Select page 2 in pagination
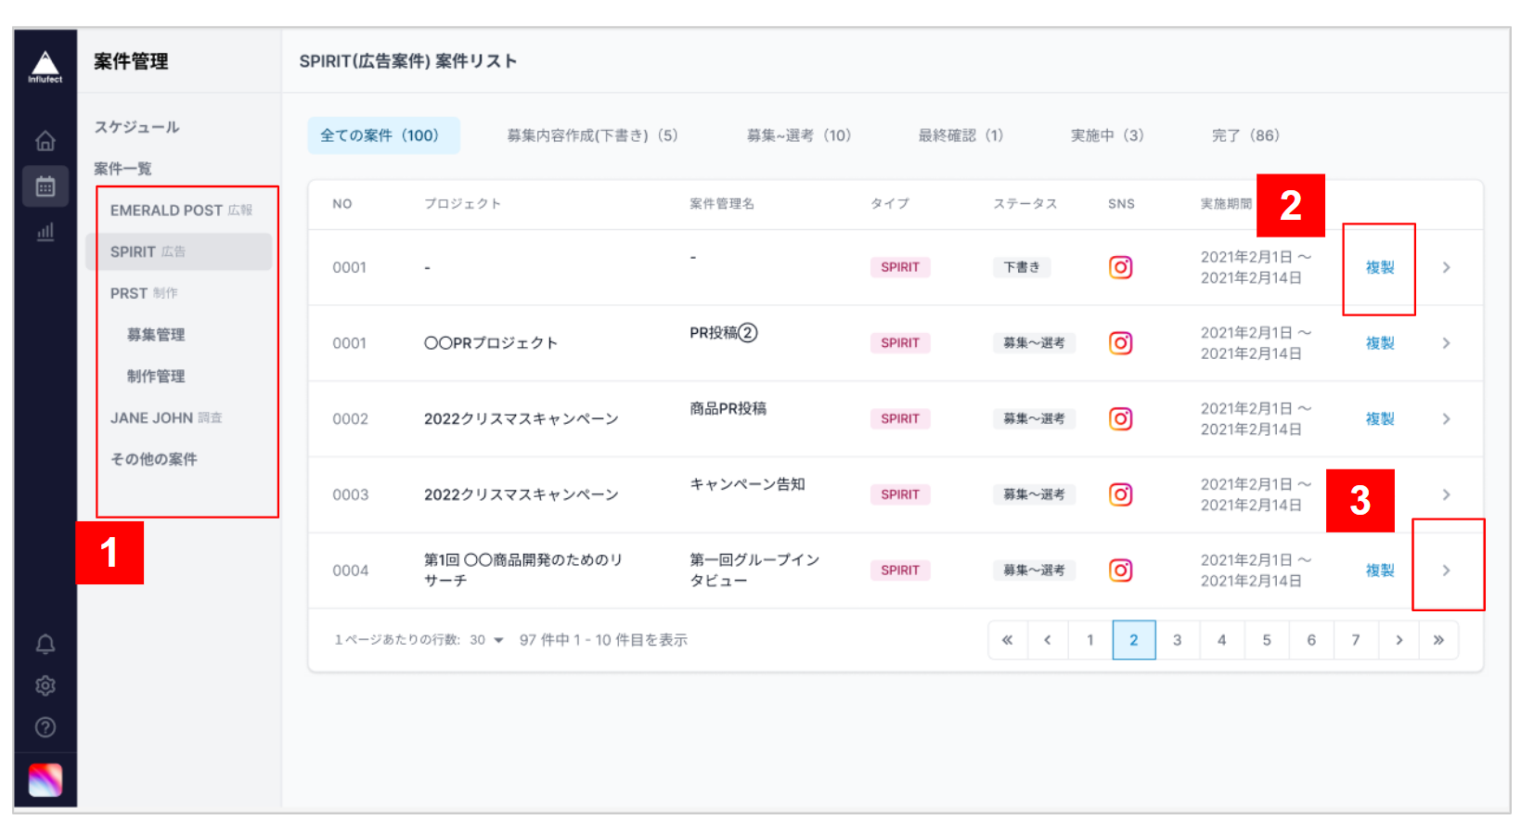 (1134, 640)
